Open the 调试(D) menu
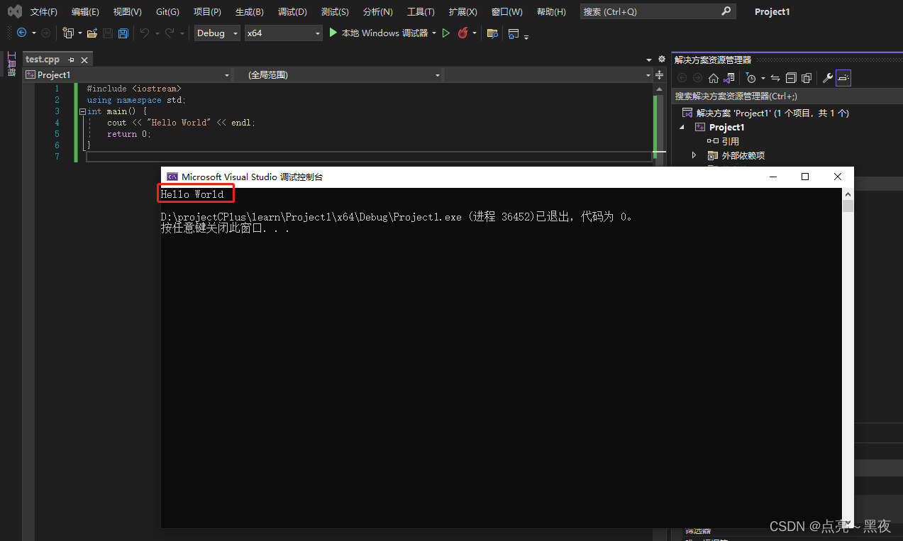 [292, 11]
